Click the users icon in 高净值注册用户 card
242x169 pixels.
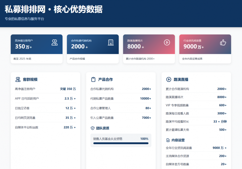pos(54,43)
